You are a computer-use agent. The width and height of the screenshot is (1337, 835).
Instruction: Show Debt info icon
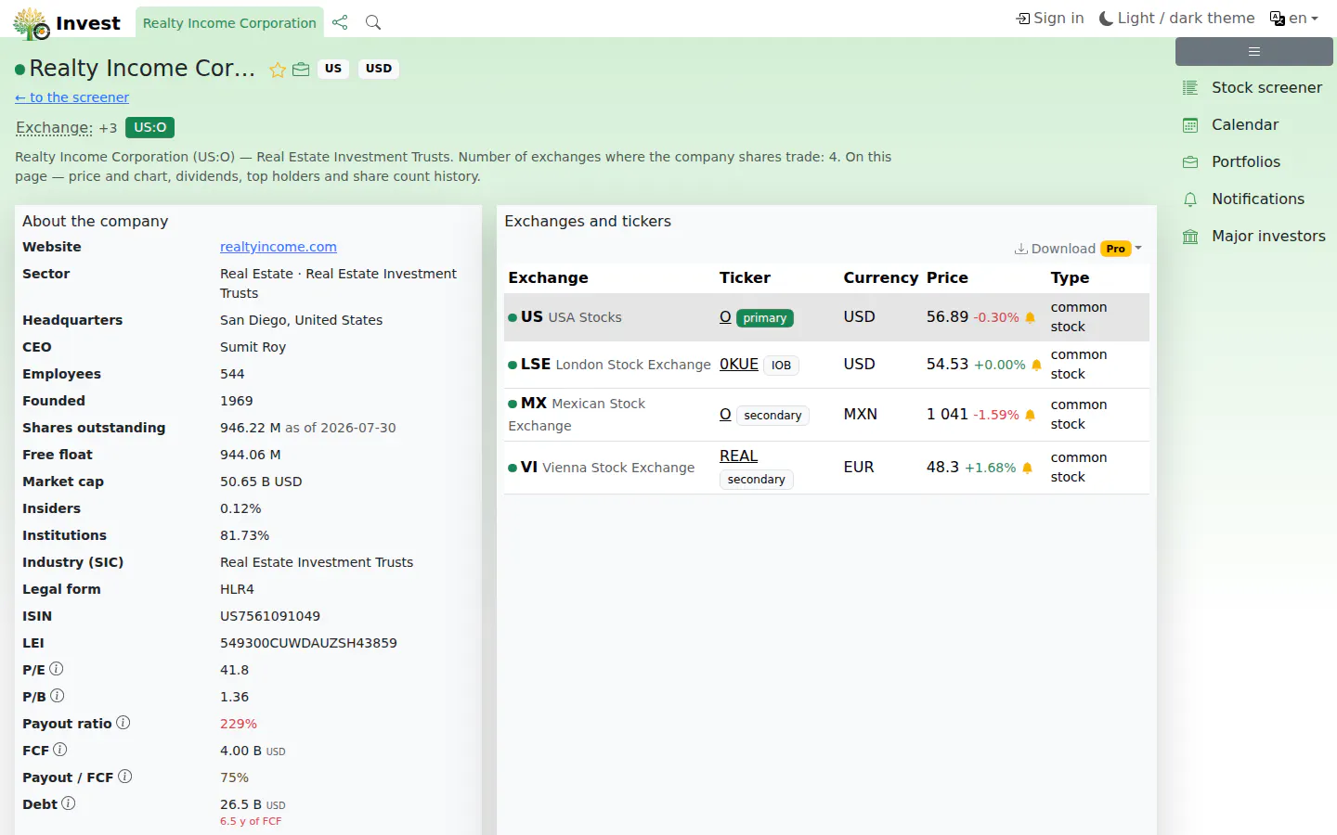(69, 803)
